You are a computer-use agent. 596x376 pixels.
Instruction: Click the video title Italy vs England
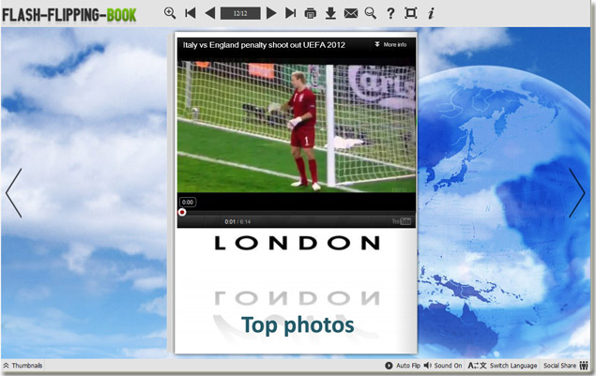click(264, 45)
